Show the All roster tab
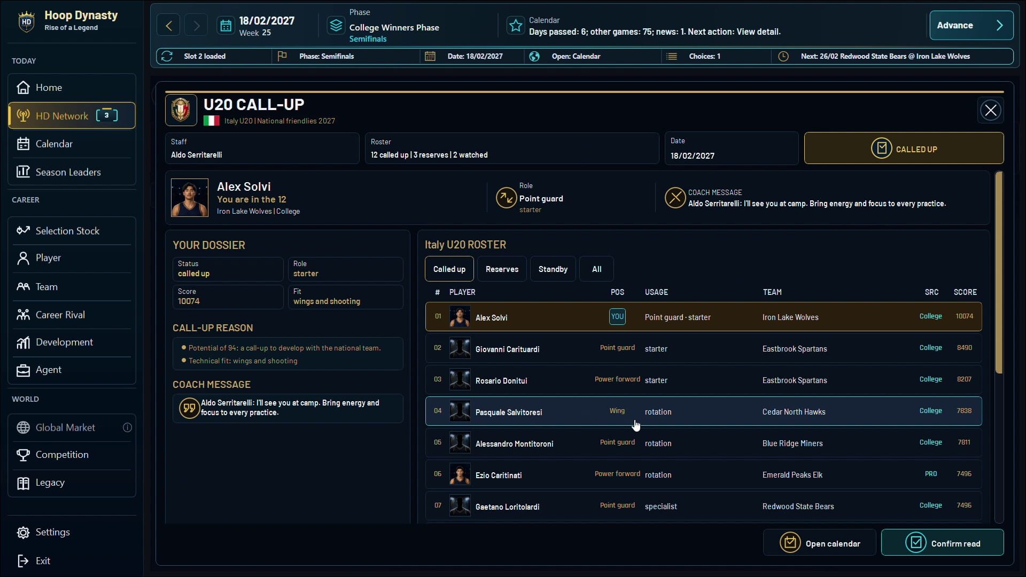The width and height of the screenshot is (1026, 577). click(597, 269)
